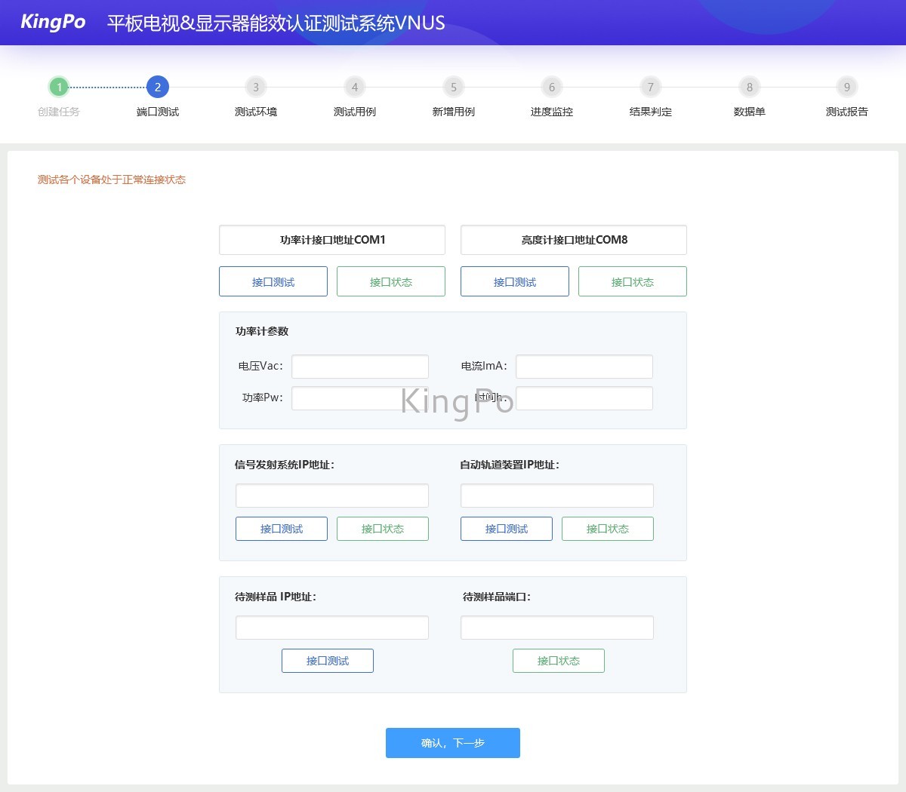Click the 进度监控 step label
Screen dimensions: 906x792
coord(552,112)
